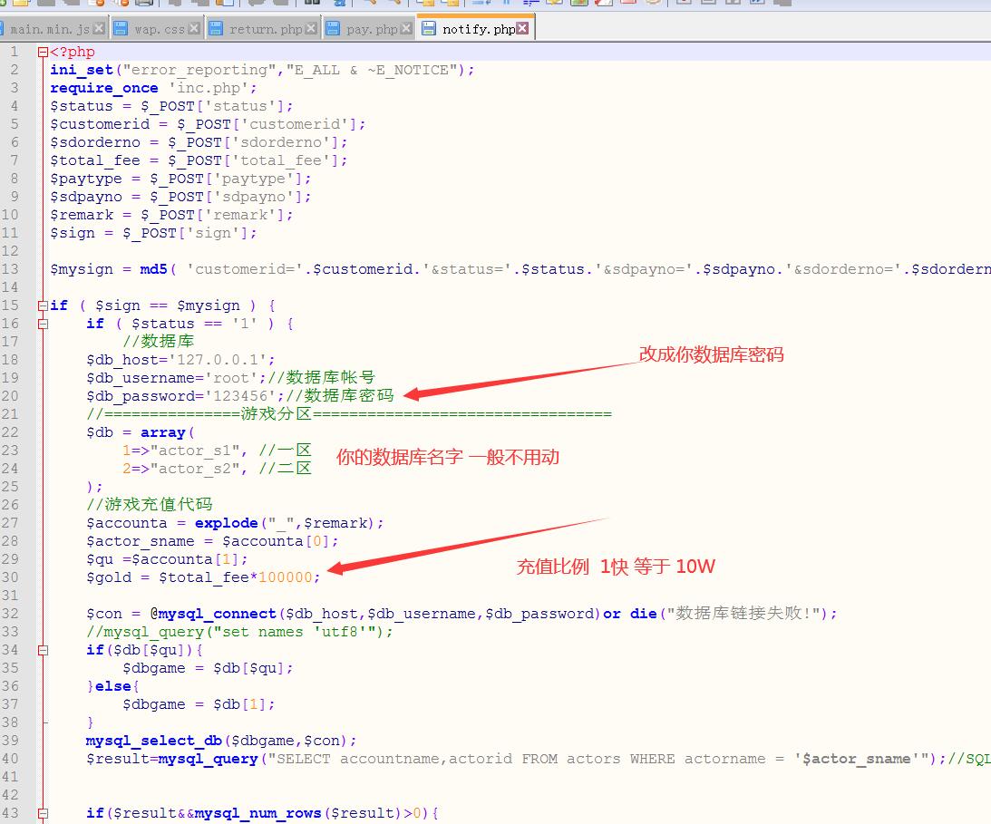Fold the mysql_num_rows if block on line 43
The height and width of the screenshot is (824, 991).
point(43,813)
